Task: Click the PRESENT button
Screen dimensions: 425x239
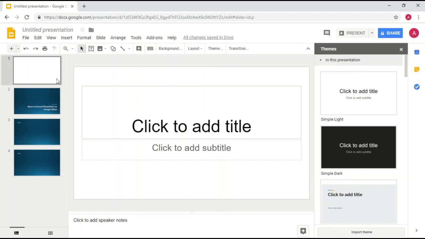Action: [352, 33]
